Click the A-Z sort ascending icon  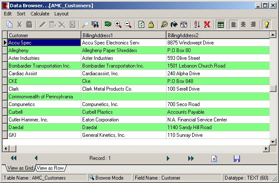pyautogui.click(x=197, y=24)
